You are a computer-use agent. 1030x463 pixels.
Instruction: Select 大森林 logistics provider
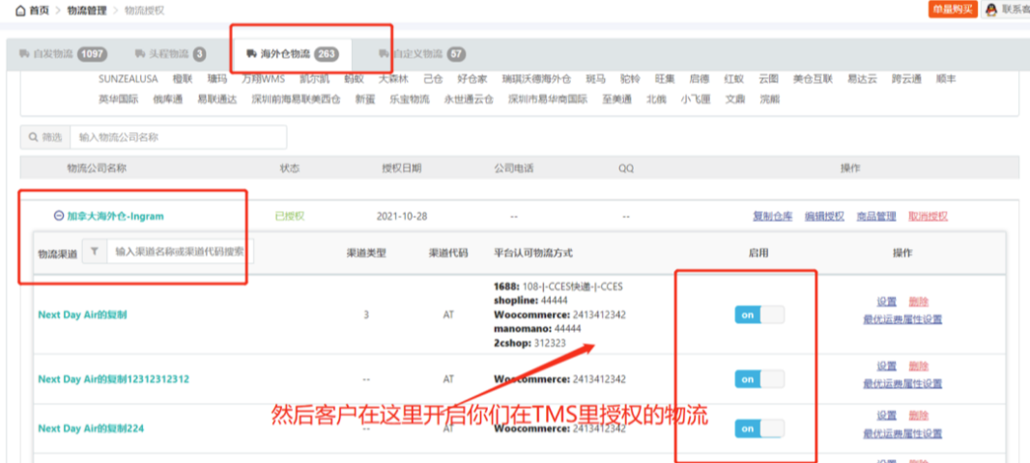click(x=393, y=79)
